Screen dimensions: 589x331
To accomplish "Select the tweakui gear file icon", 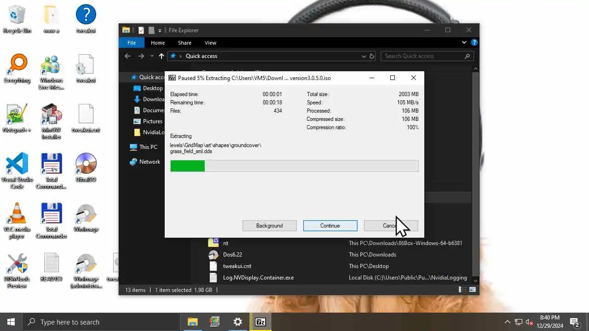I will [86, 68].
